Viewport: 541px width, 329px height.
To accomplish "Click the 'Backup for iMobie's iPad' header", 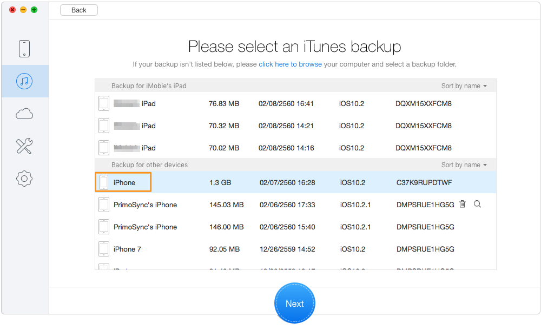I will pyautogui.click(x=149, y=86).
